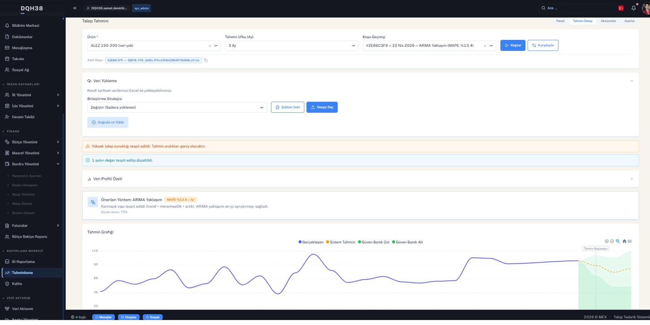Open the chart hamburger menu
Image resolution: width=650 pixels, height=325 pixels.
(x=630, y=241)
